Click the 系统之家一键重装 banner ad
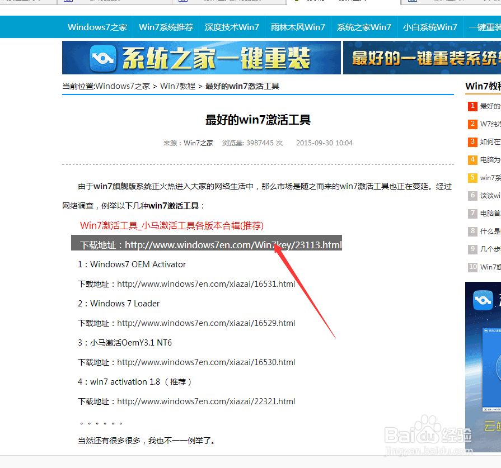This screenshot has height=468, width=501. [202, 58]
